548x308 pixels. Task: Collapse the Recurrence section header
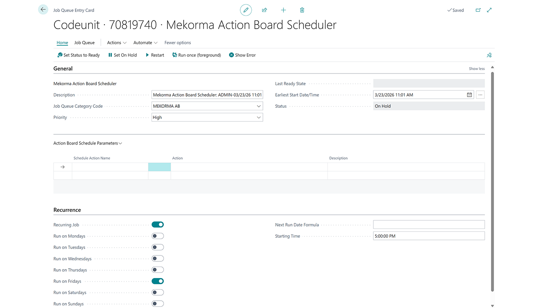coord(67,210)
